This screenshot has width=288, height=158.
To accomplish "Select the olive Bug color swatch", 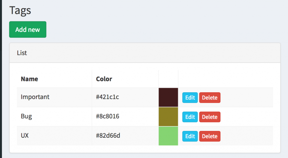I will point(168,117).
